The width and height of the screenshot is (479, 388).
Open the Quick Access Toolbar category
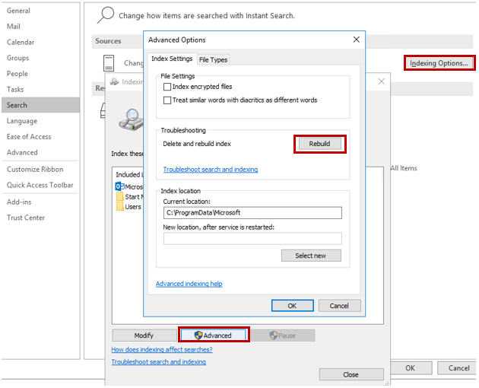point(40,185)
